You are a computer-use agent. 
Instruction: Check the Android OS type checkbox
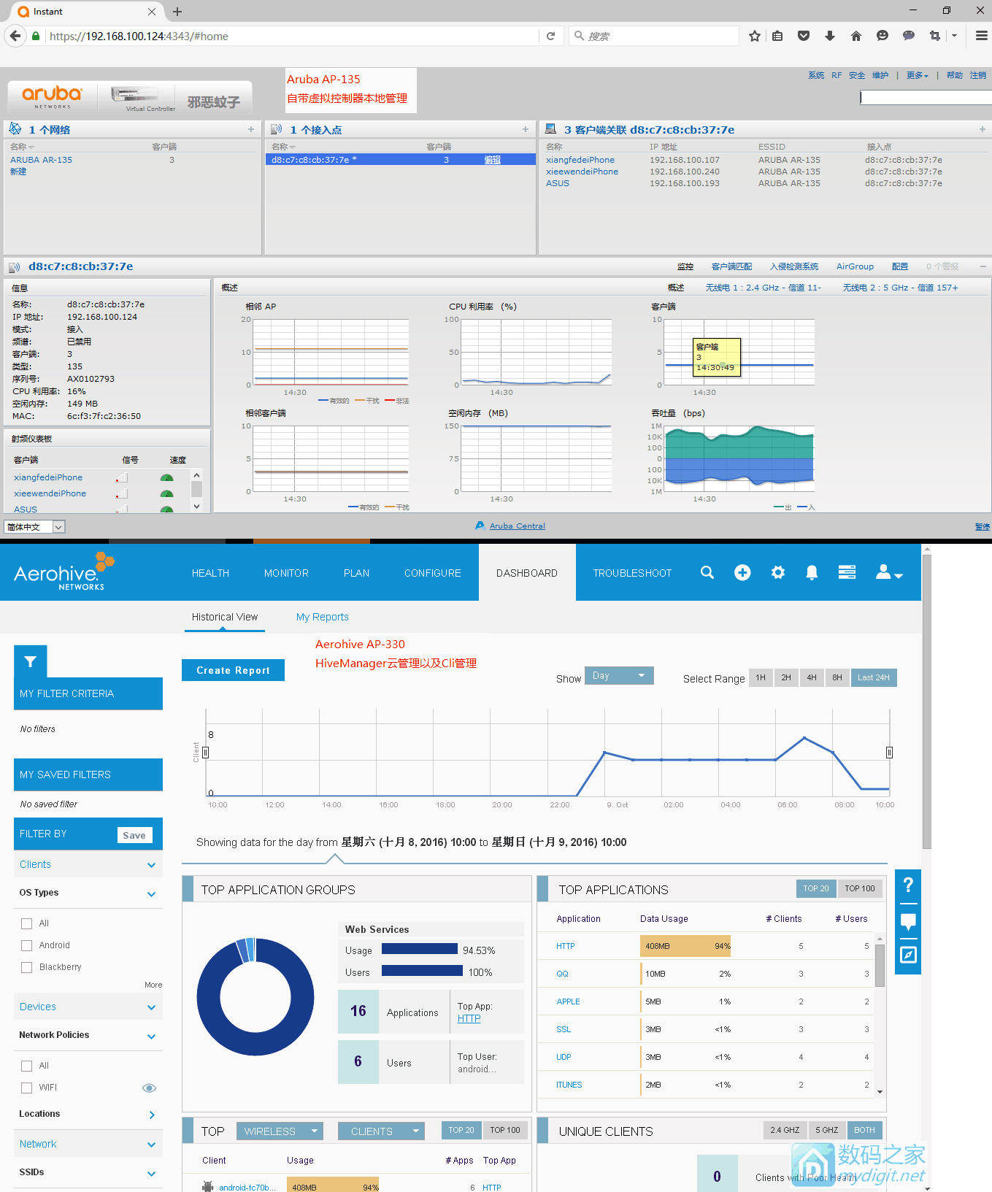[27, 945]
